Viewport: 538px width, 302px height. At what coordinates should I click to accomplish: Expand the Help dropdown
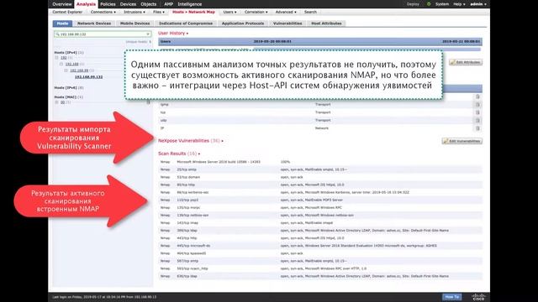pos(459,4)
